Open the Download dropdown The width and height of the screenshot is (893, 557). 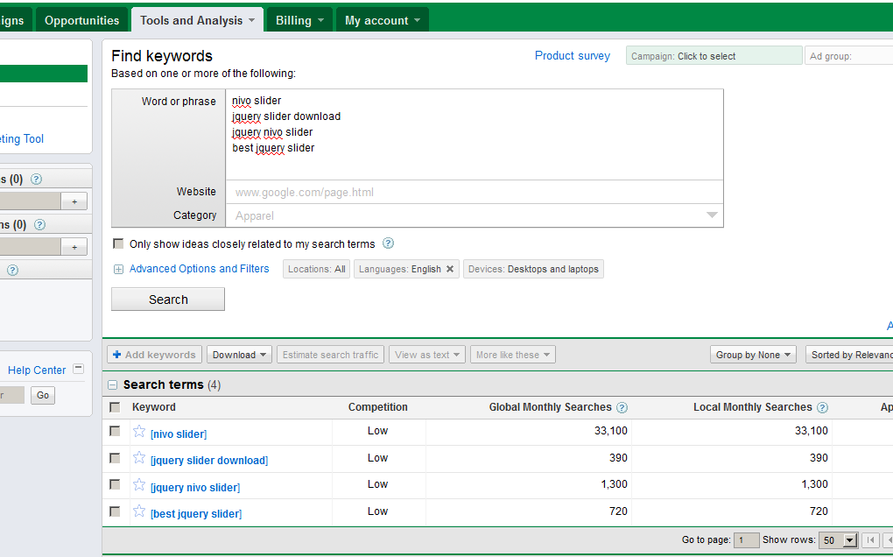coord(241,355)
